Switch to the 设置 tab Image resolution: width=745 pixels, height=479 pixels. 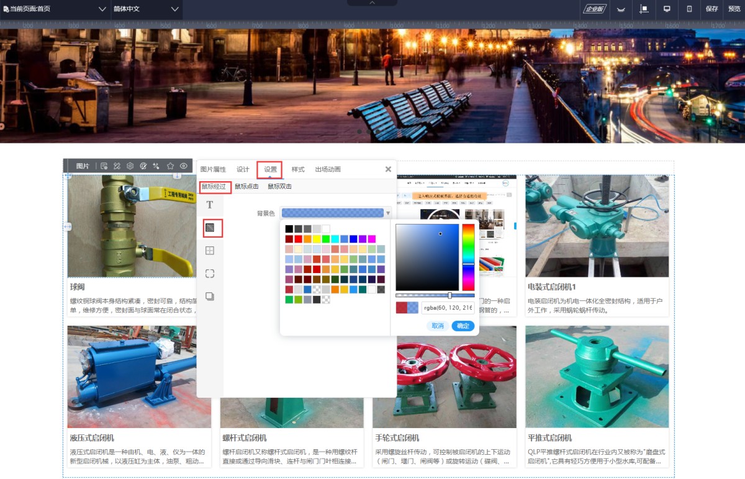(x=270, y=169)
